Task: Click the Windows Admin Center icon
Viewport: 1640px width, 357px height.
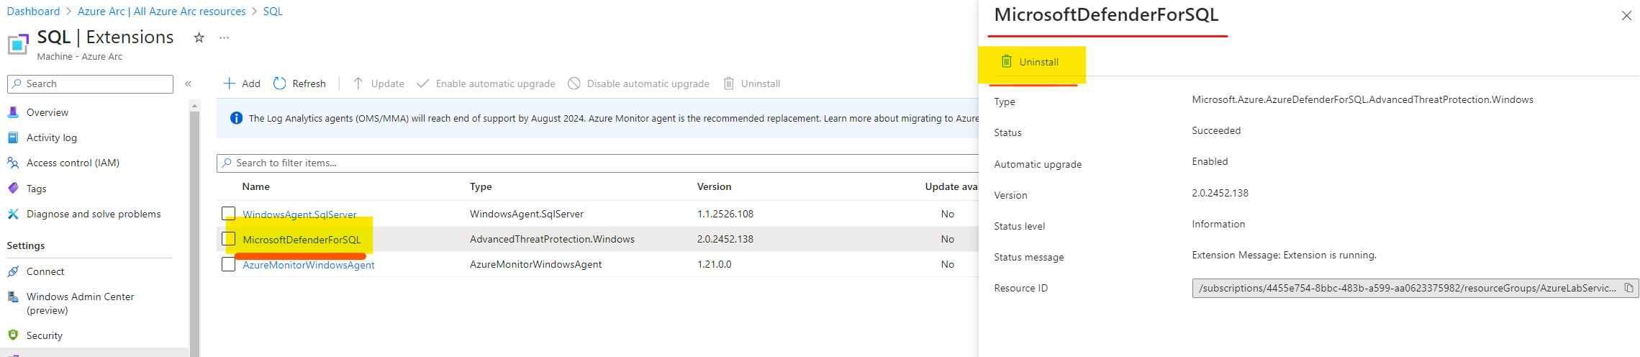Action: click(x=13, y=297)
